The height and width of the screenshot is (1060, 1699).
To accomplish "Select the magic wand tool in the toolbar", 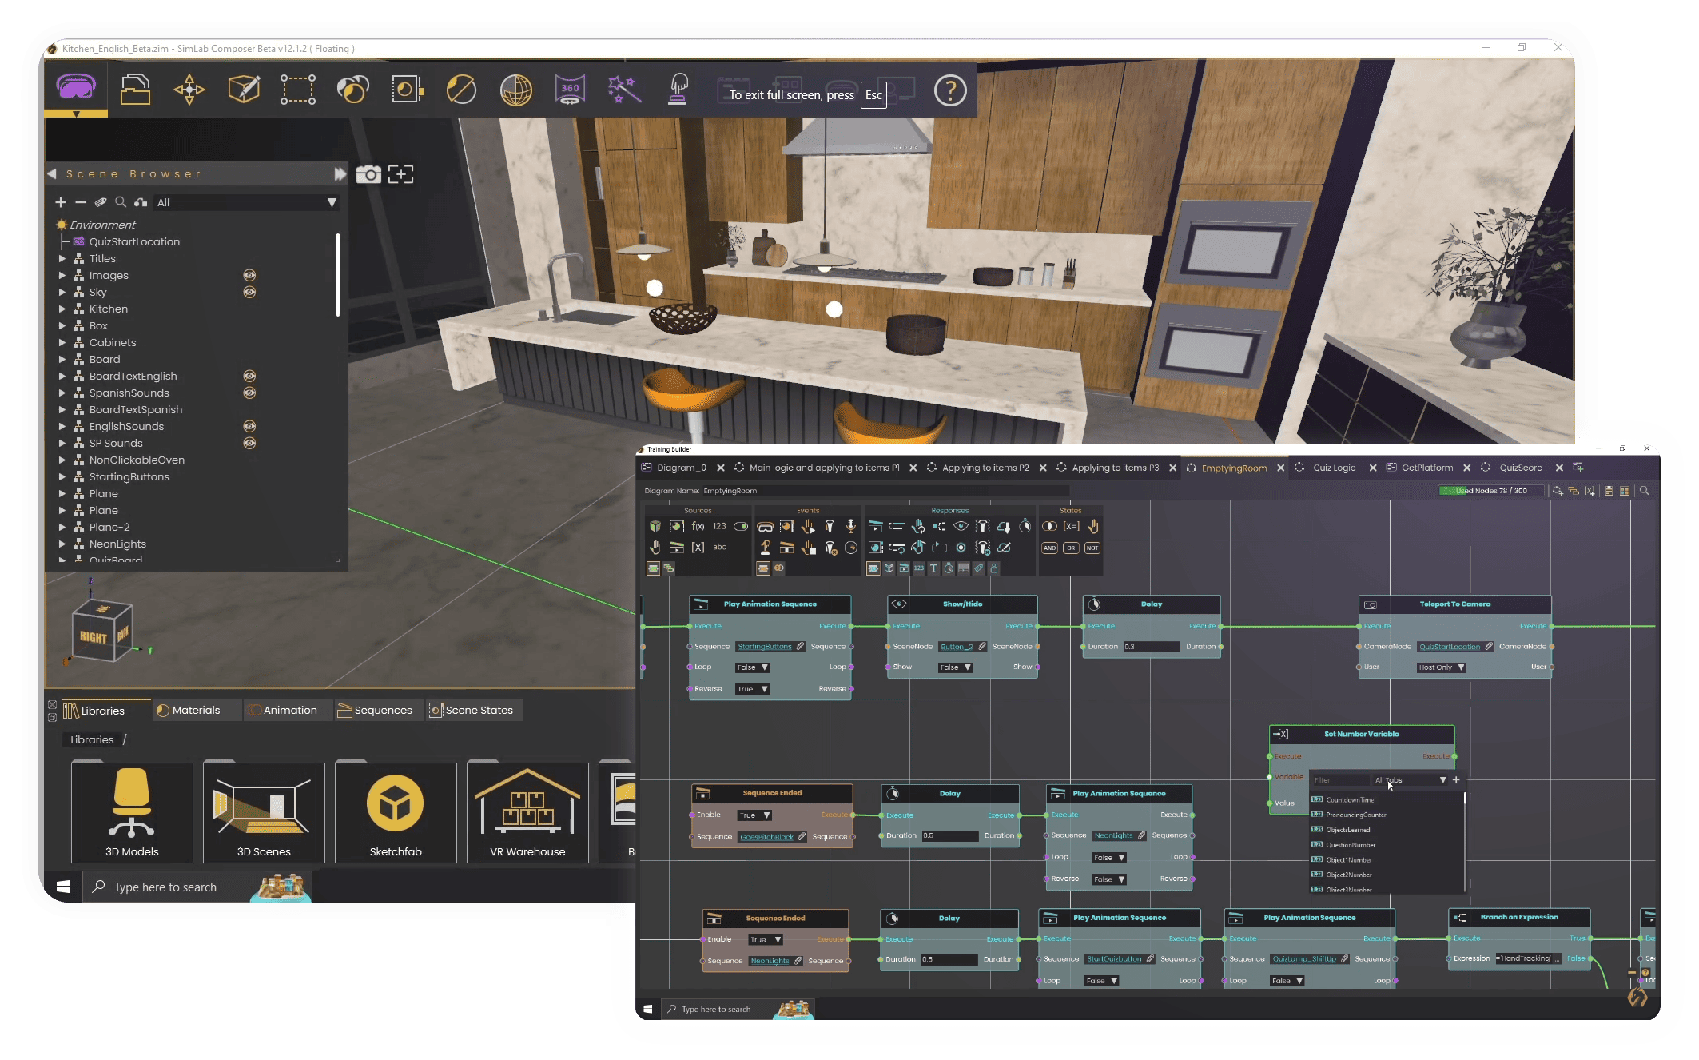I will click(624, 89).
